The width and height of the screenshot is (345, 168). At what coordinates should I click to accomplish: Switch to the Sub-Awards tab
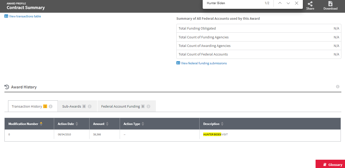[x=78, y=106]
